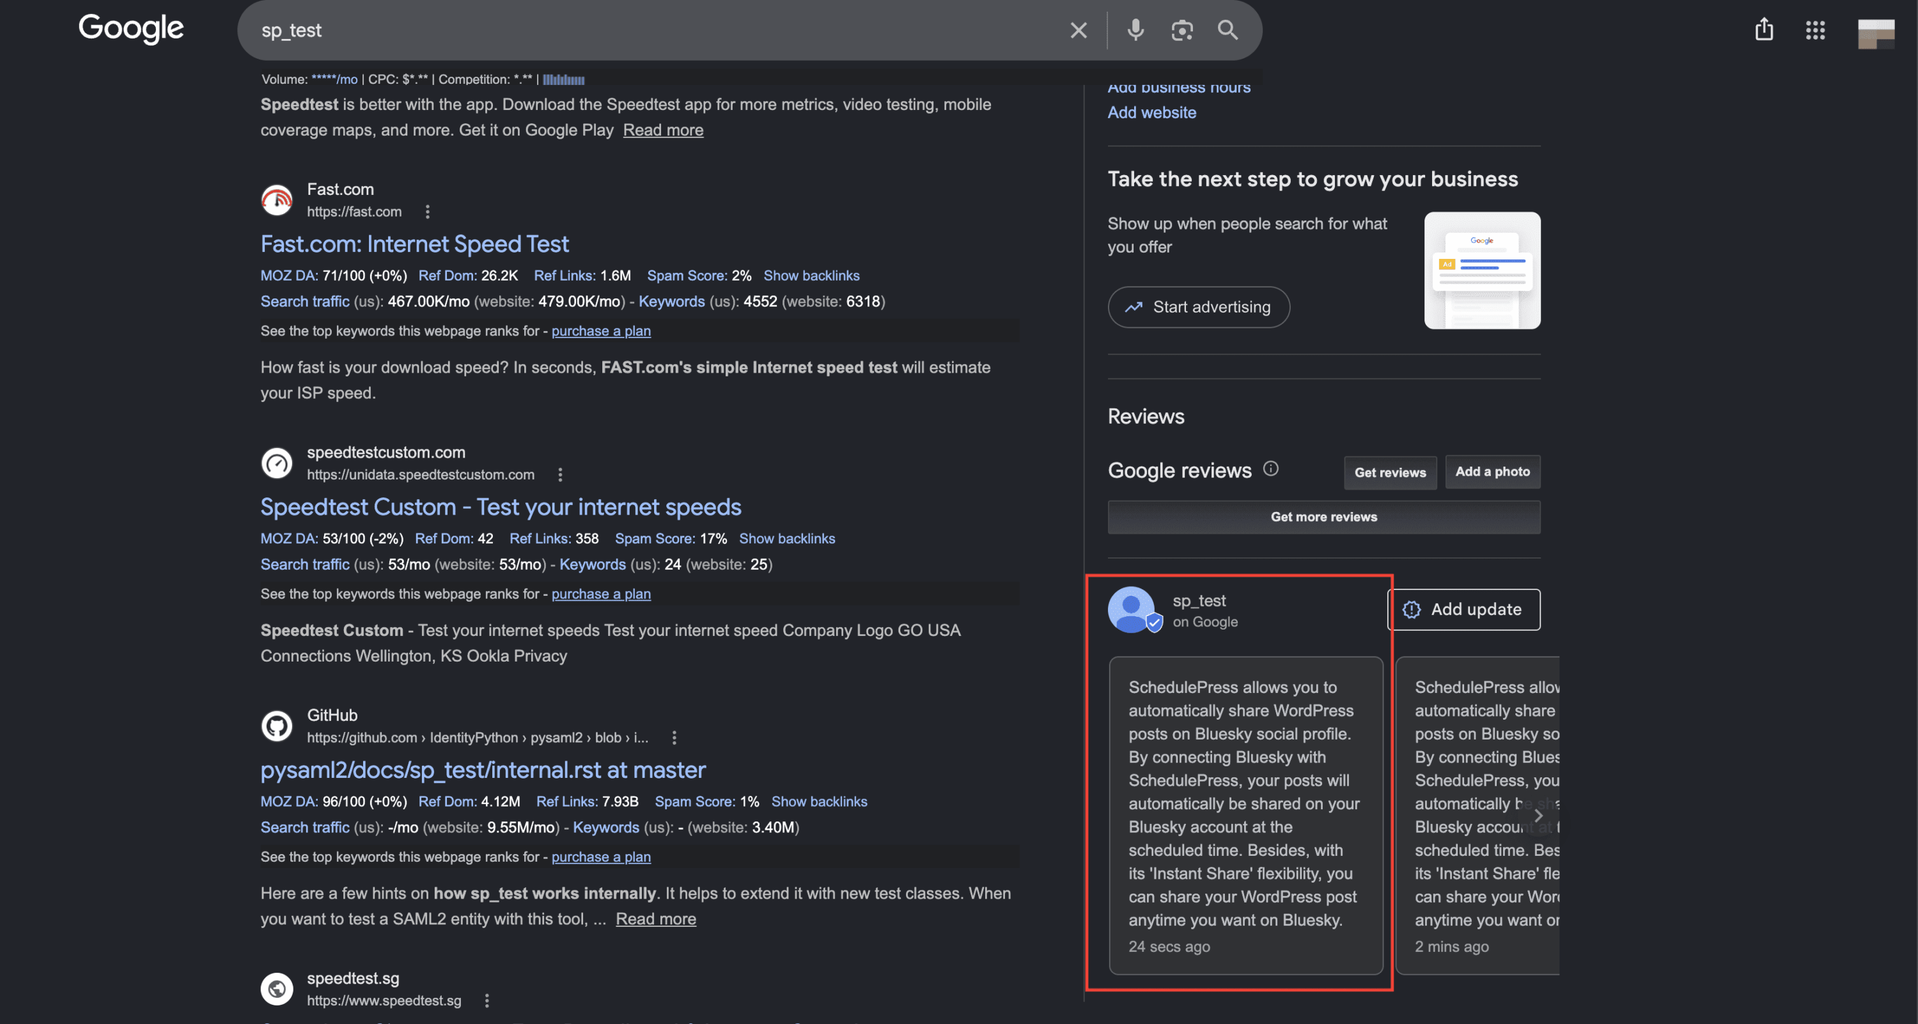Viewport: 1918px width, 1024px height.
Task: Open the SchedulePress update posted 24 secs ago
Action: (x=1245, y=816)
